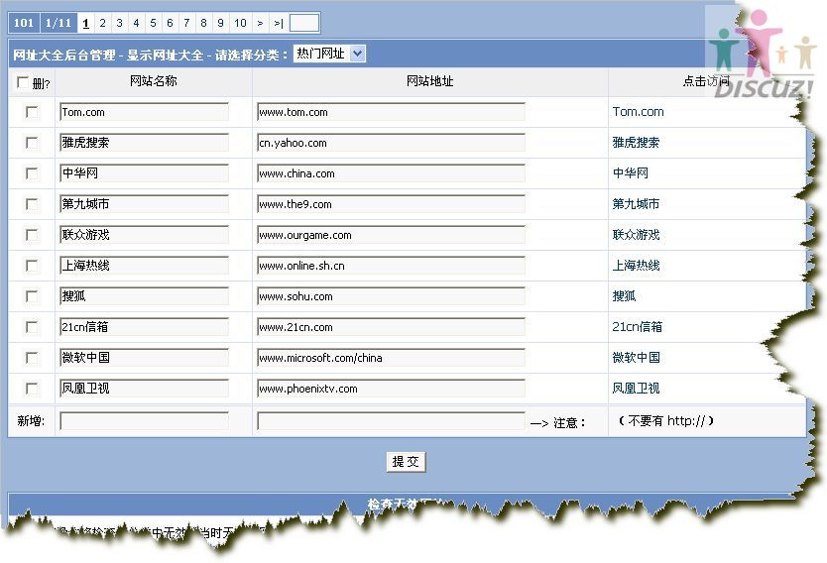
Task: Open the 联众游戏 visit link
Action: coord(636,235)
